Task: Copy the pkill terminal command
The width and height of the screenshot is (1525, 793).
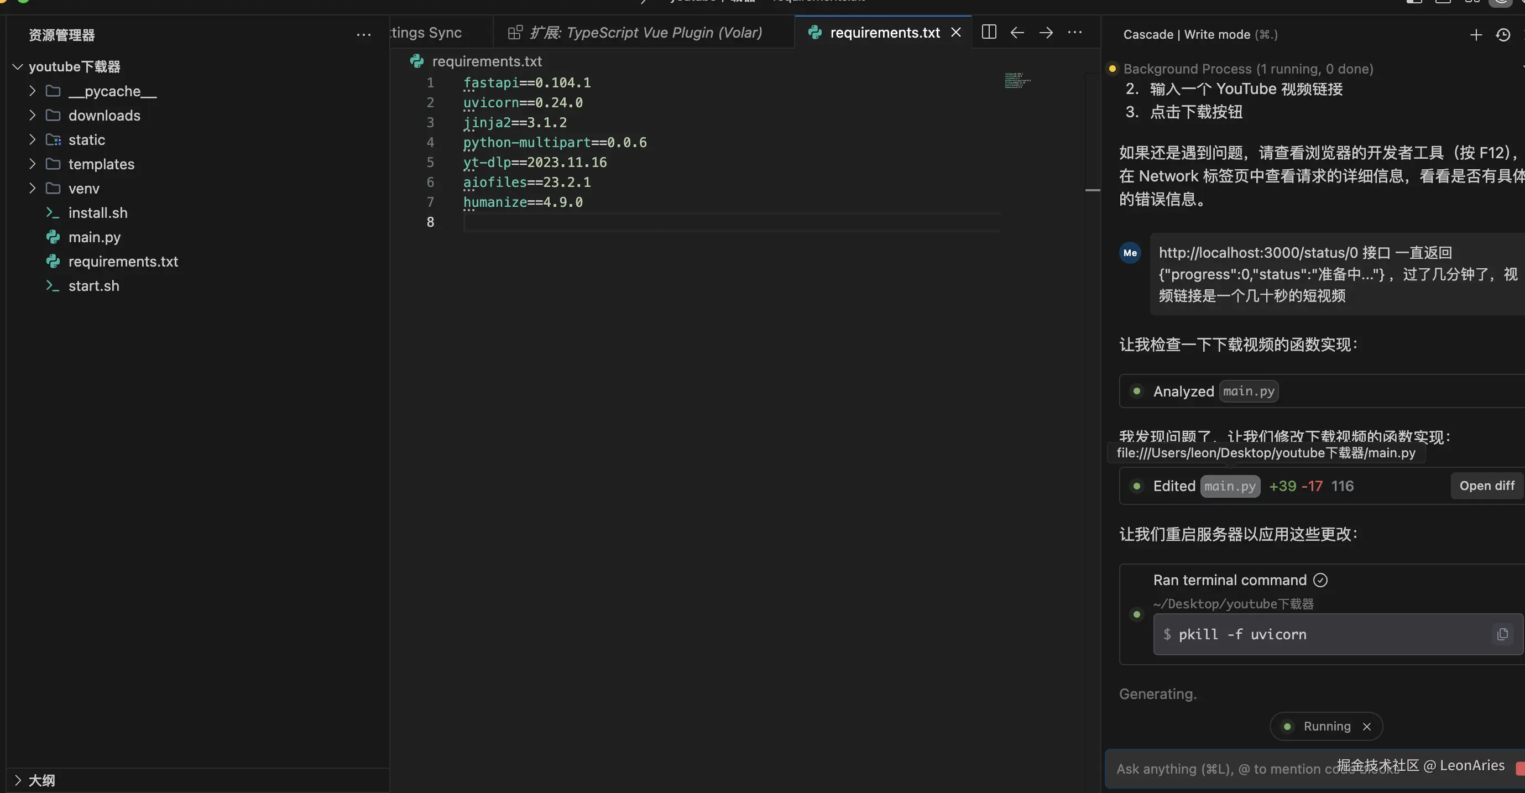Action: [x=1502, y=634]
